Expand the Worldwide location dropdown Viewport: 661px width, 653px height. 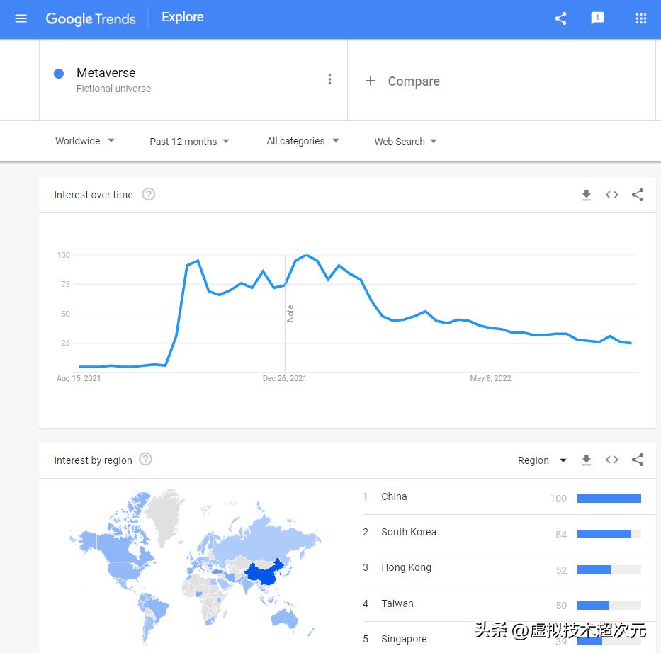coord(85,141)
